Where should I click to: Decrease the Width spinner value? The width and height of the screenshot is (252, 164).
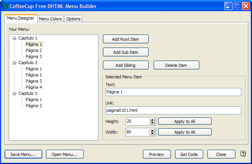[x=153, y=134]
